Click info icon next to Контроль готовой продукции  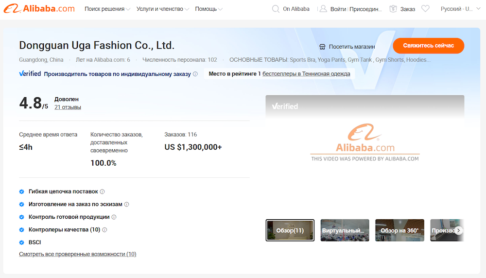coord(114,217)
